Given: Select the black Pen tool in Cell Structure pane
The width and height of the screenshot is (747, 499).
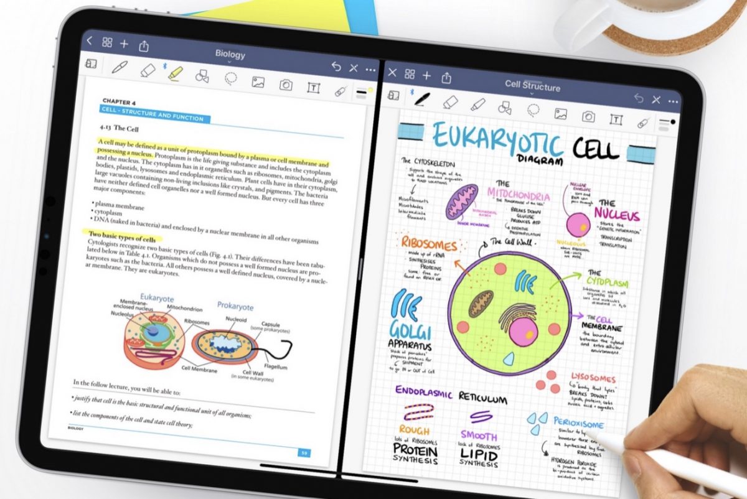Looking at the screenshot, I should point(422,98).
